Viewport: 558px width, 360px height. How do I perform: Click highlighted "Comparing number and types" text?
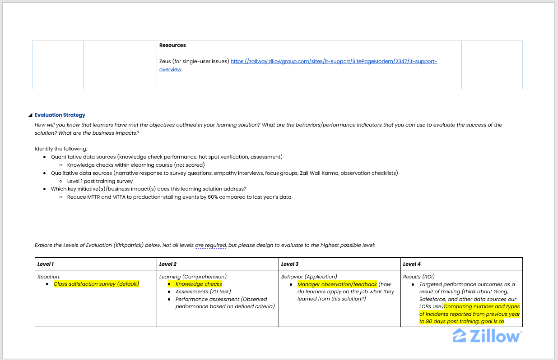coord(482,307)
